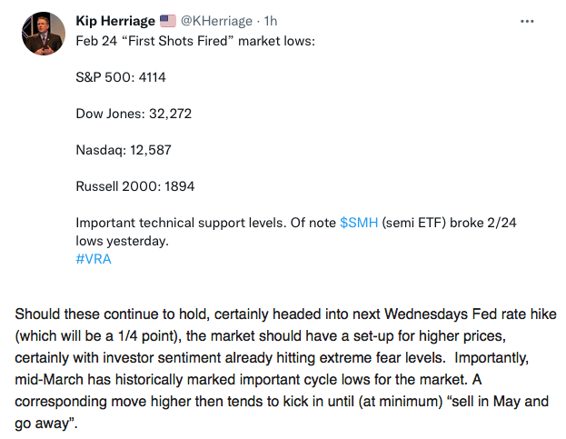Image resolution: width=566 pixels, height=439 pixels.
Task: Open the @KHerriage handle link
Action: coord(216,21)
